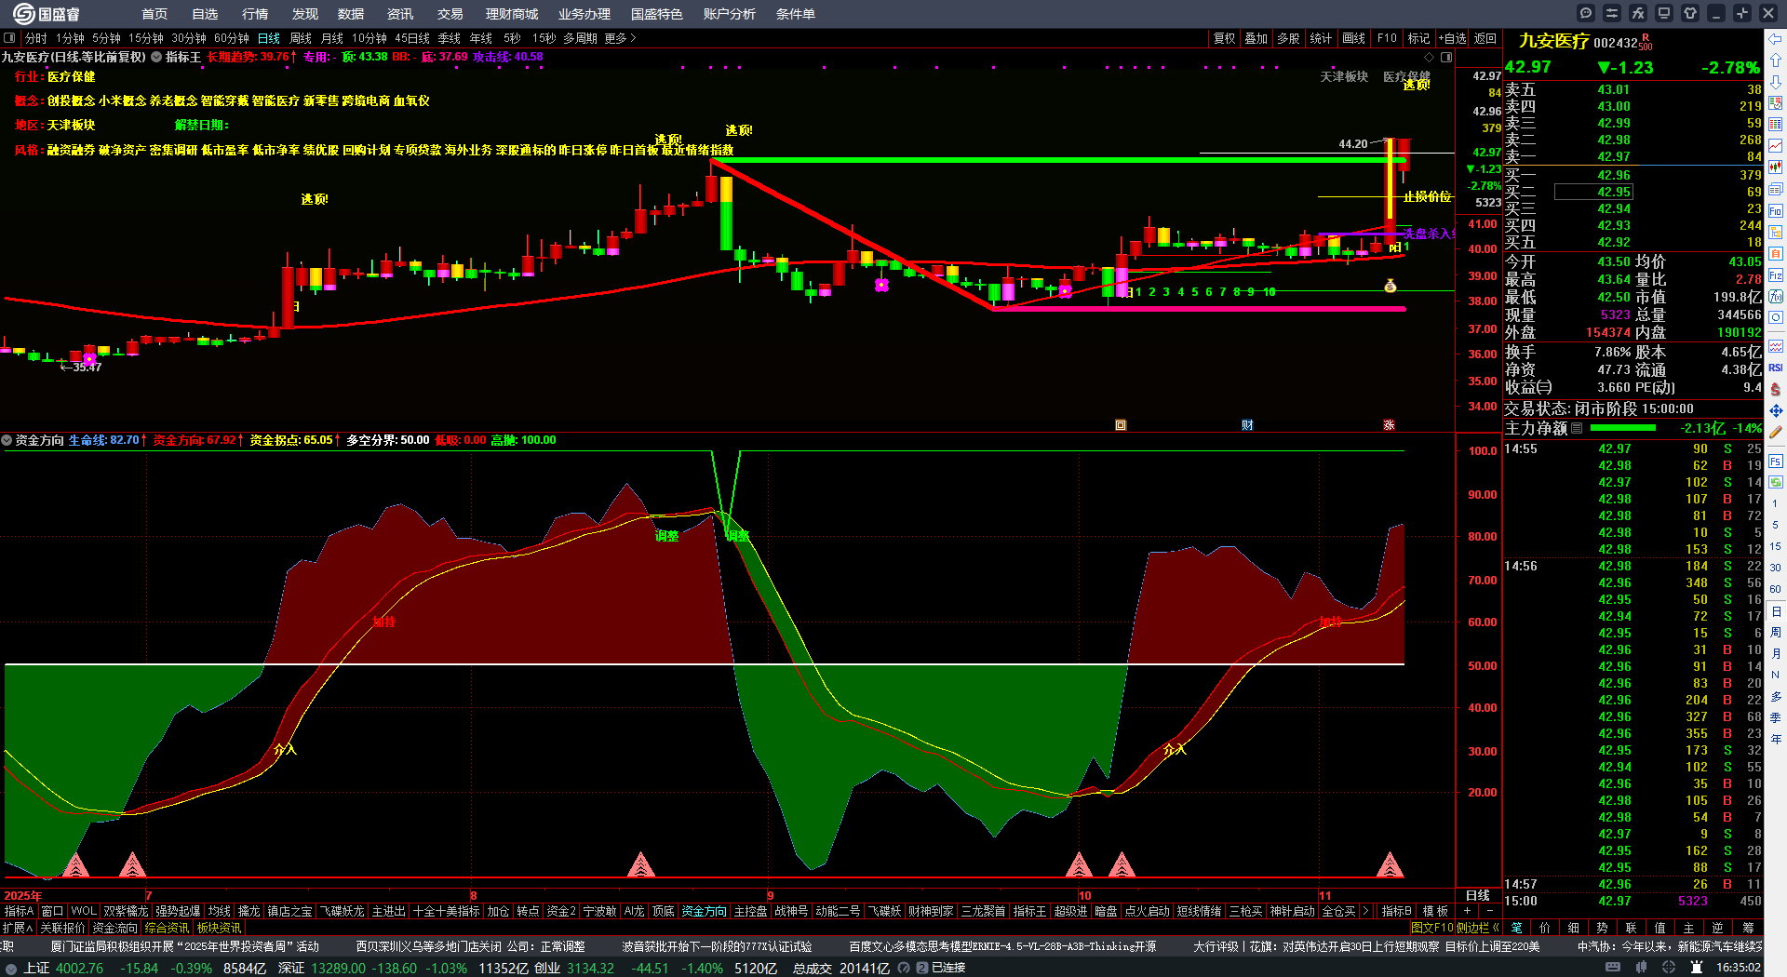Screen dimensions: 1787x977
Task: Open the sliders settings icon in title bar
Action: [1612, 13]
